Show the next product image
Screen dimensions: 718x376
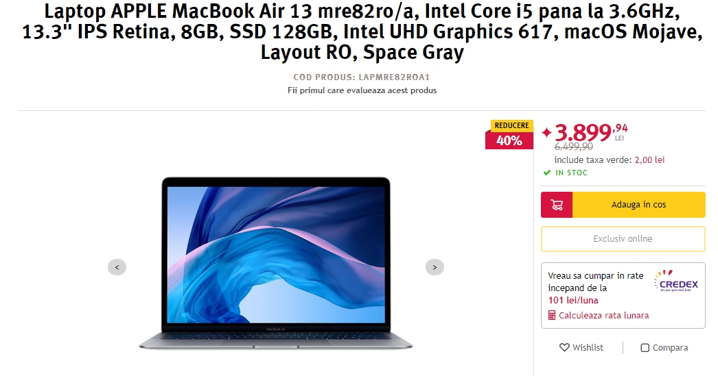[x=435, y=267]
